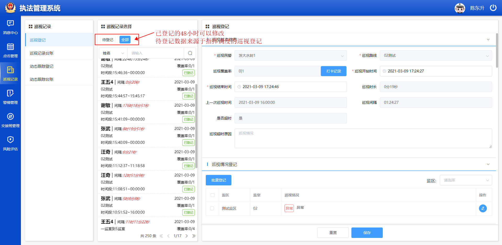Switch to the 待登记 filter
The height and width of the screenshot is (245, 502).
tap(108, 40)
